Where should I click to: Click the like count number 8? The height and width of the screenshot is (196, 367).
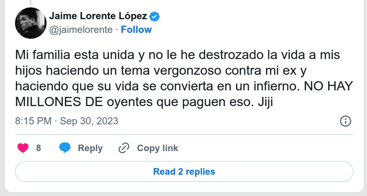[39, 148]
